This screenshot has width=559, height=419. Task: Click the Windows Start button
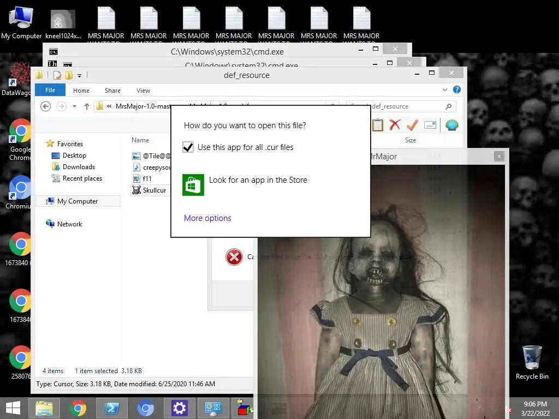point(13,408)
